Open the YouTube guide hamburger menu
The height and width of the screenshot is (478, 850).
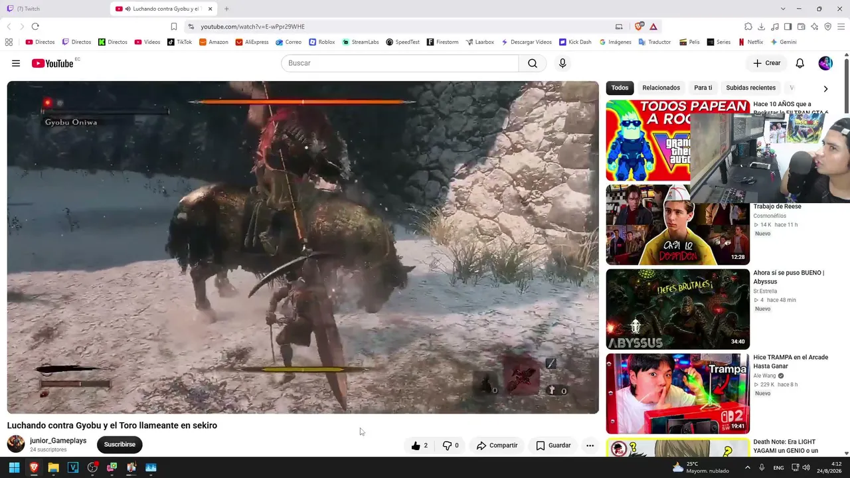point(16,63)
